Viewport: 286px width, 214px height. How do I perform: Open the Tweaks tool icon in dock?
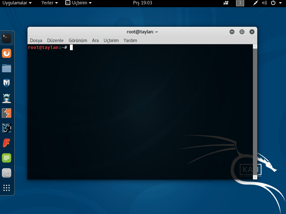(x=7, y=173)
